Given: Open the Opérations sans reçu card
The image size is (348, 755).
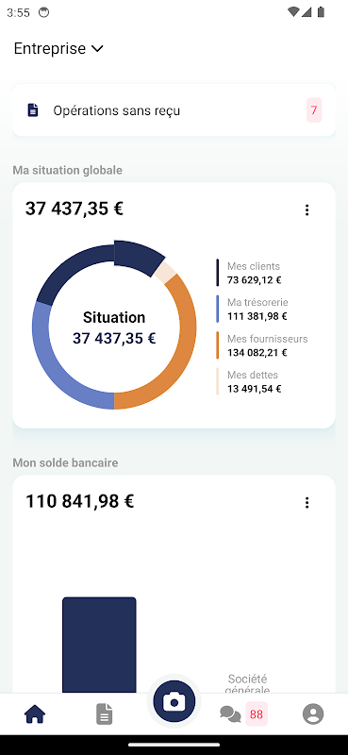Looking at the screenshot, I should click(174, 110).
